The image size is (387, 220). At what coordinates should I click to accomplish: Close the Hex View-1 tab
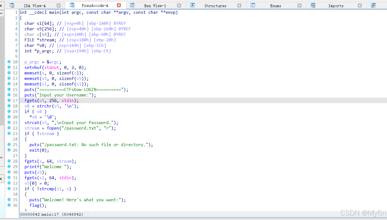pos(179,6)
